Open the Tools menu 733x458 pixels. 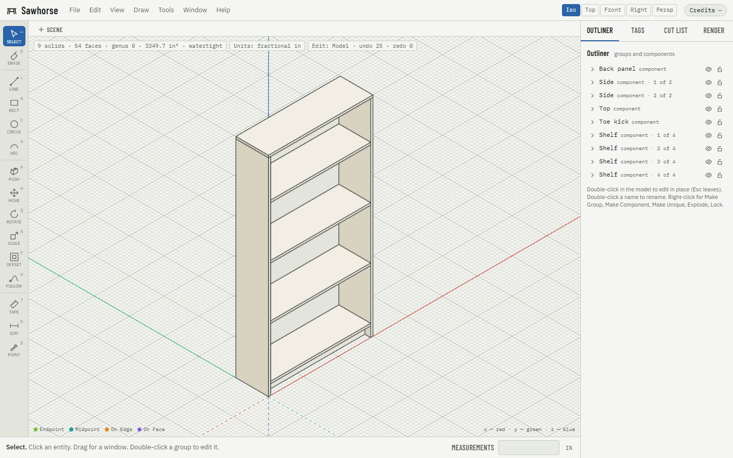click(166, 10)
